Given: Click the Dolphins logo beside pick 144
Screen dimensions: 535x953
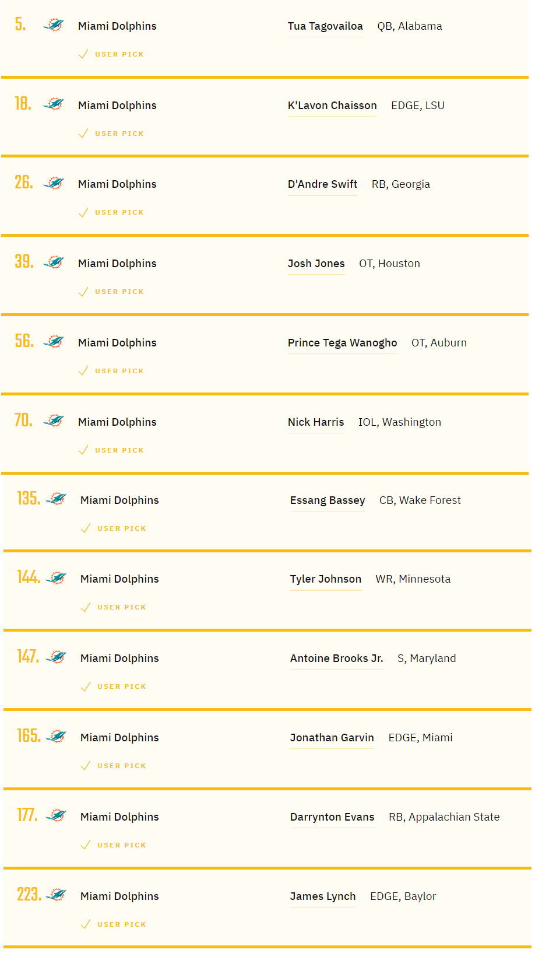Looking at the screenshot, I should coord(56,578).
